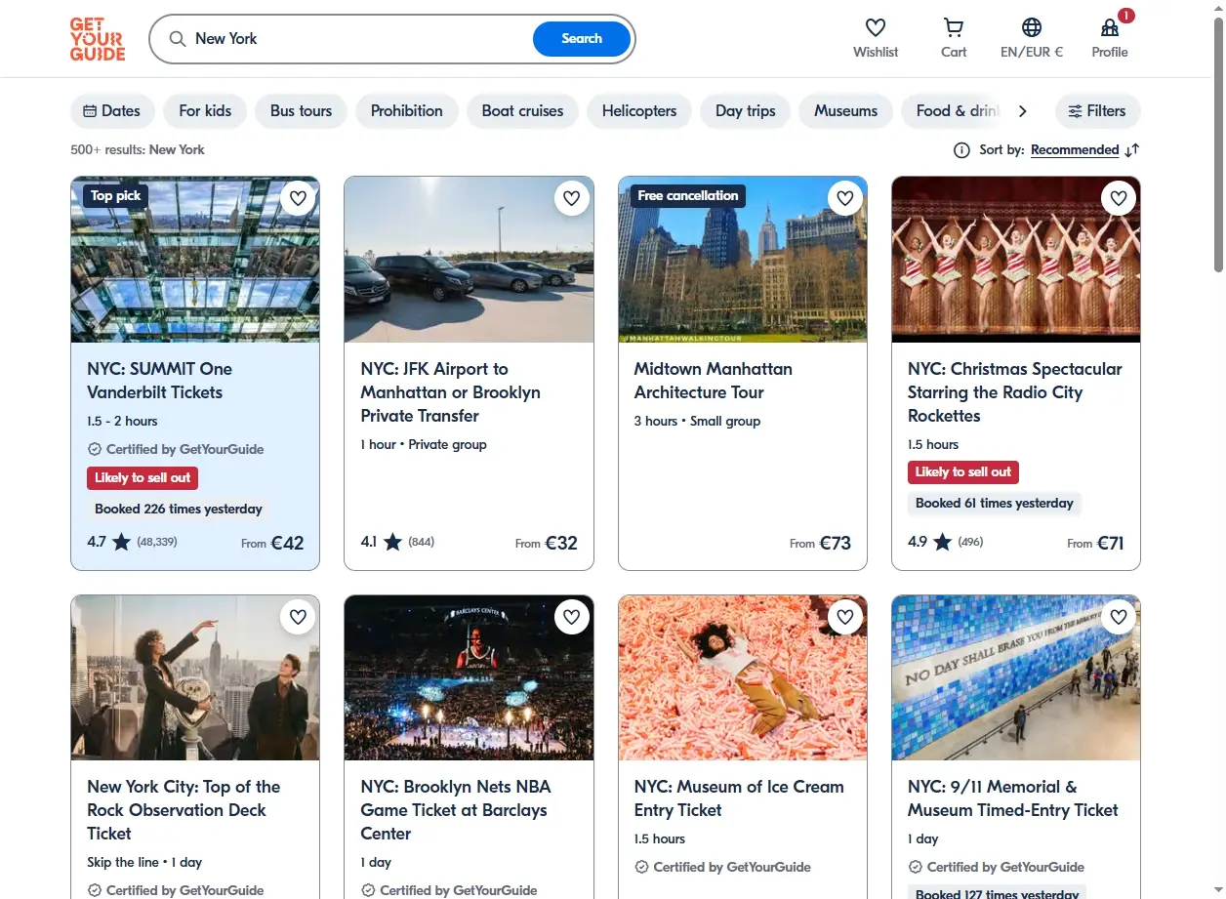Screen dimensions: 1226x899
Task: Save Christmas Spectacular Rockettes to wishlist
Action: pos(1118,198)
